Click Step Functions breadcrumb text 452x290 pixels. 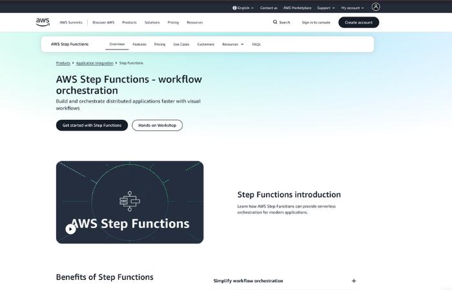(131, 63)
